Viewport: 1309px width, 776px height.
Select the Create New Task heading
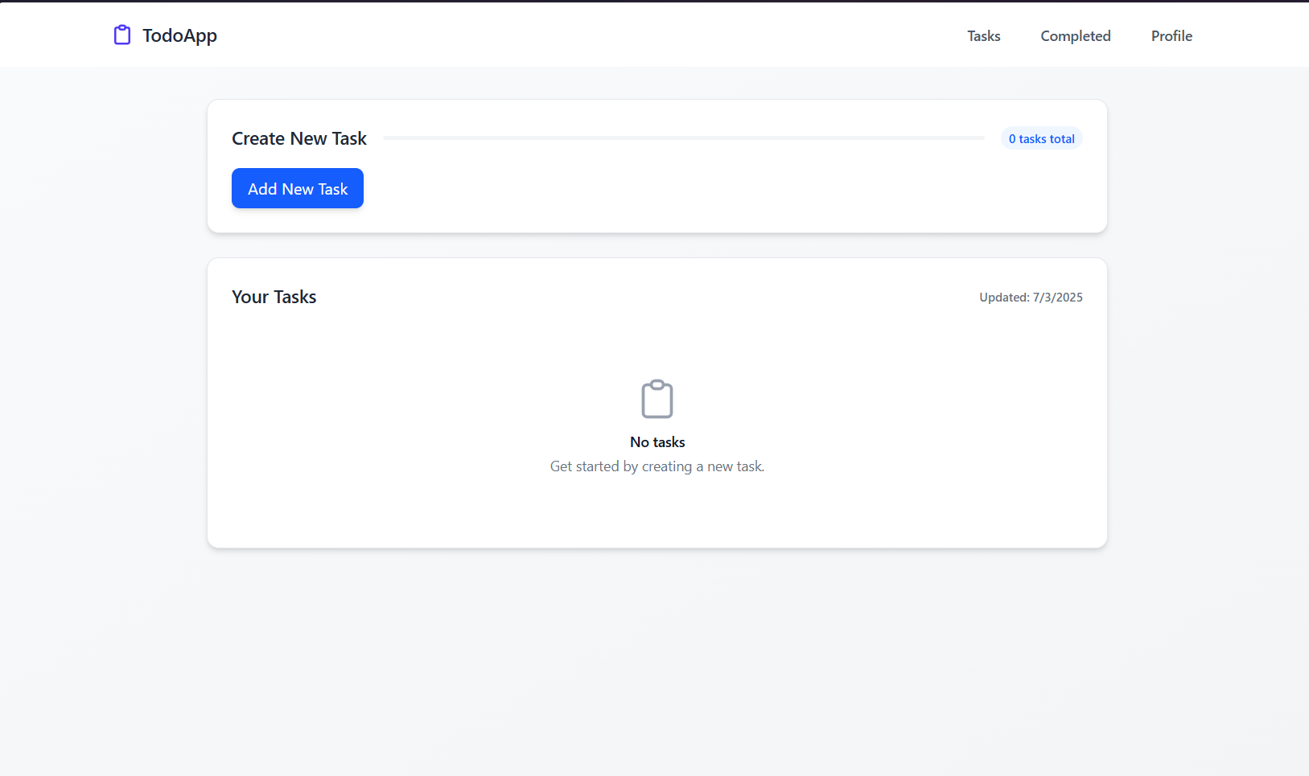tap(298, 138)
